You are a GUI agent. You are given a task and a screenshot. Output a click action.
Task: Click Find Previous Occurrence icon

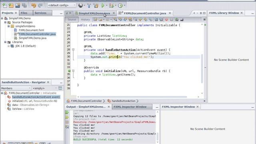pyautogui.click(x=120, y=20)
